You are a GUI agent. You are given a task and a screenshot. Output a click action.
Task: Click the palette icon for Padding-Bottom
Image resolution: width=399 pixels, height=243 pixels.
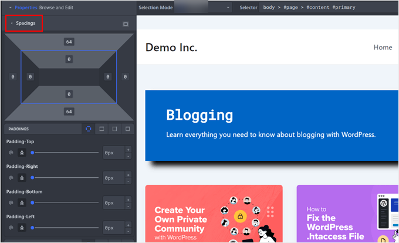[11, 203]
